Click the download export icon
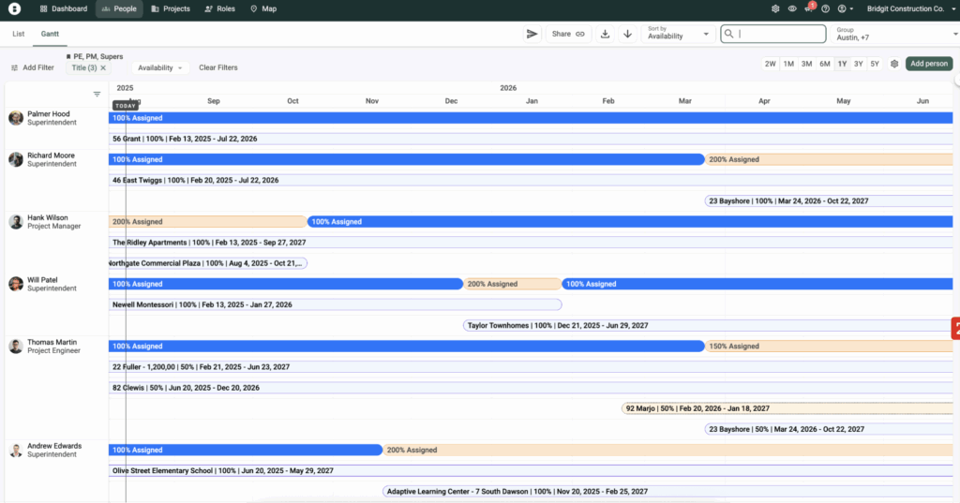This screenshot has width=960, height=503. tap(605, 34)
